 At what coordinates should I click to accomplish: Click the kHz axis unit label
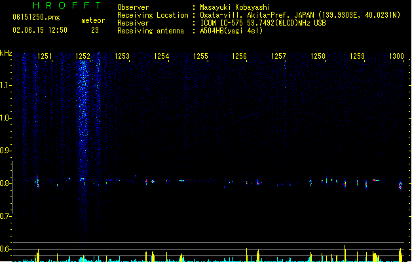tap(6, 53)
